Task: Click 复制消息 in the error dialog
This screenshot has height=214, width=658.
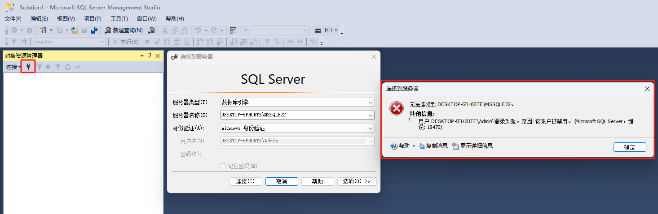Action: coord(433,146)
